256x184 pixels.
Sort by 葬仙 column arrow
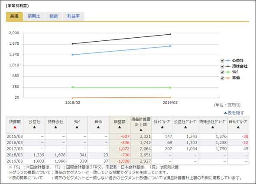[98, 127]
